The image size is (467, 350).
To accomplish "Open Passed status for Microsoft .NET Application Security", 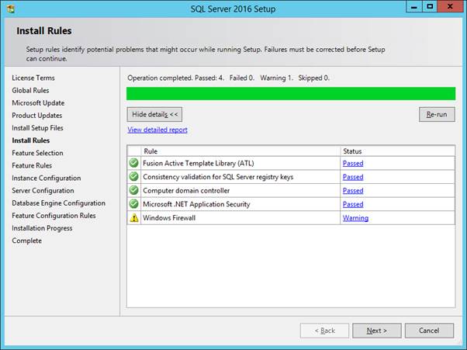I will pos(353,204).
